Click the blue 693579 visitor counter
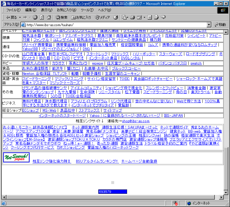This screenshot has width=230, height=207. point(113,191)
